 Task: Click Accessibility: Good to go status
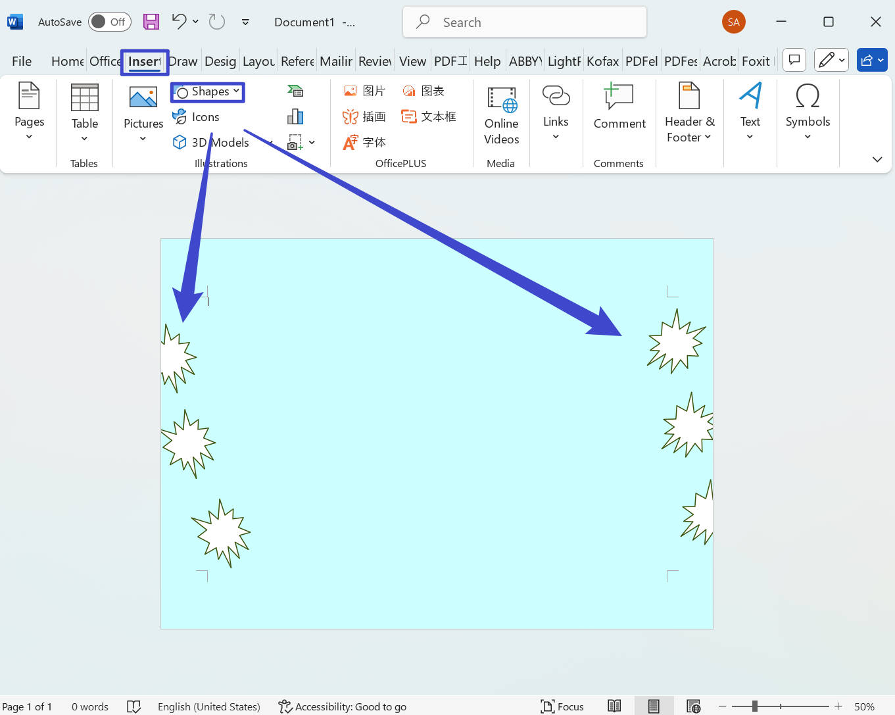click(343, 706)
